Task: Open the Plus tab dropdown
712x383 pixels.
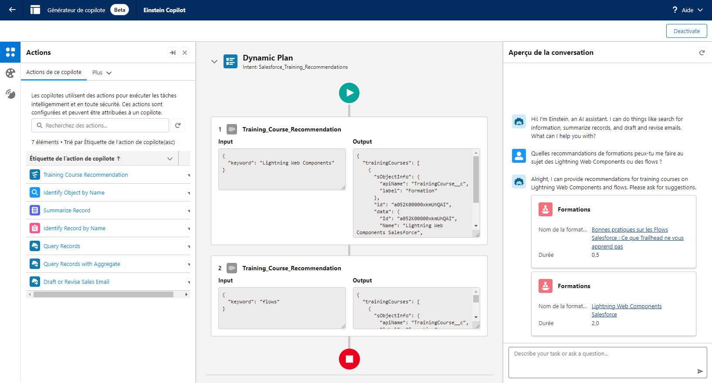Action: click(x=102, y=73)
